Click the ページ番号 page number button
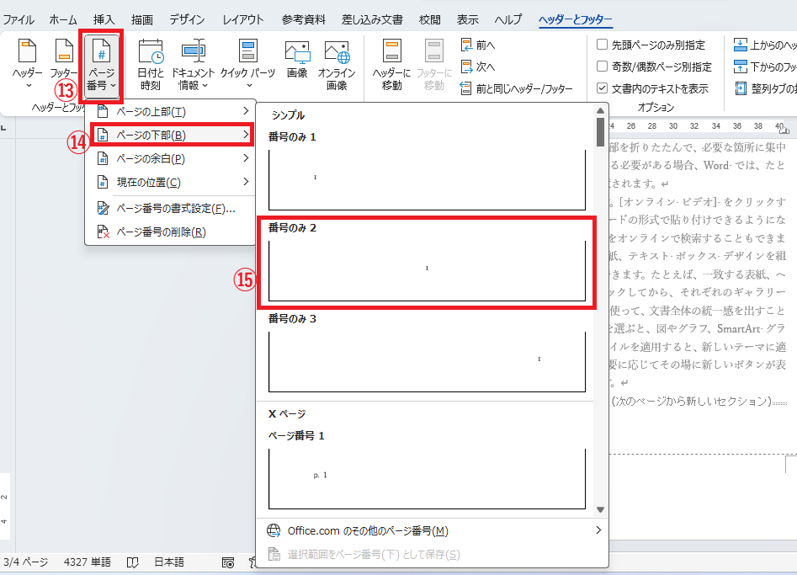 [x=101, y=67]
